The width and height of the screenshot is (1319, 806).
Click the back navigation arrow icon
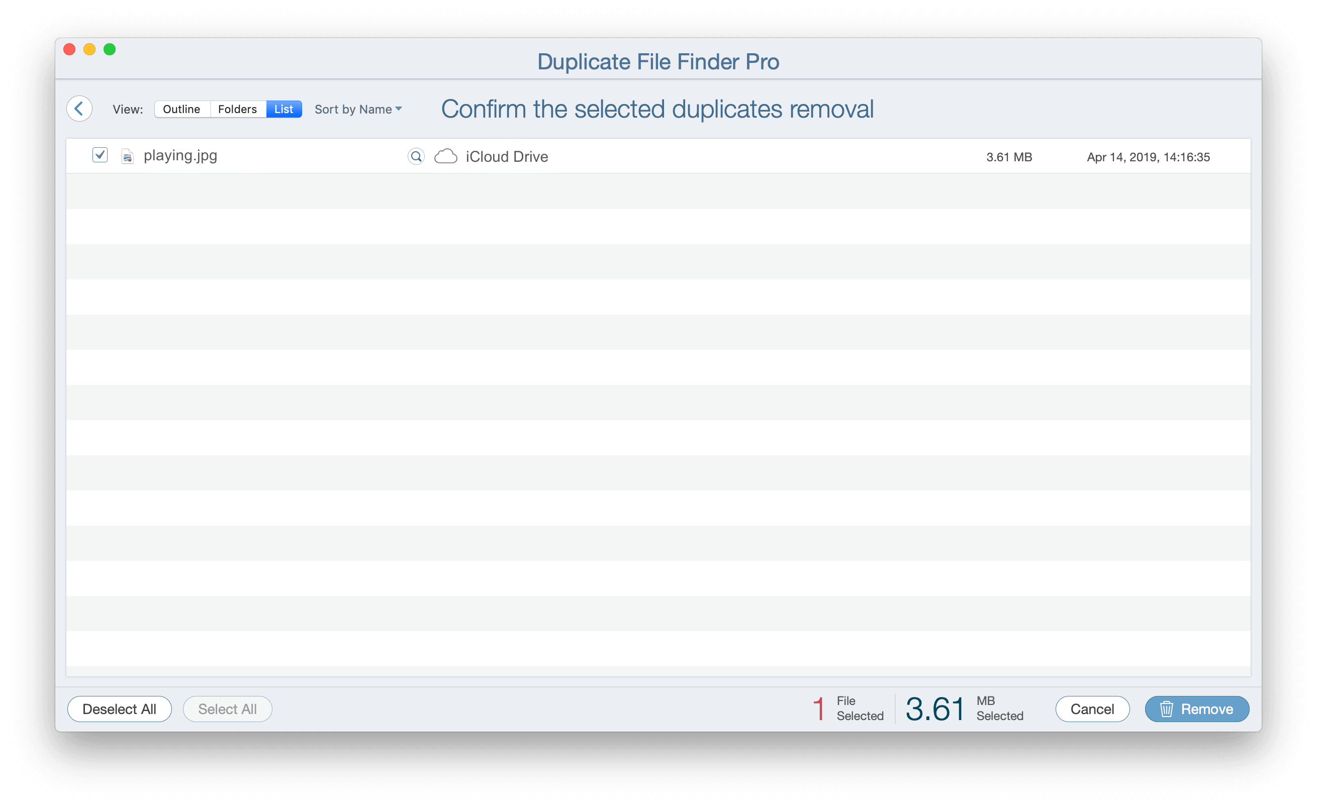click(x=79, y=108)
